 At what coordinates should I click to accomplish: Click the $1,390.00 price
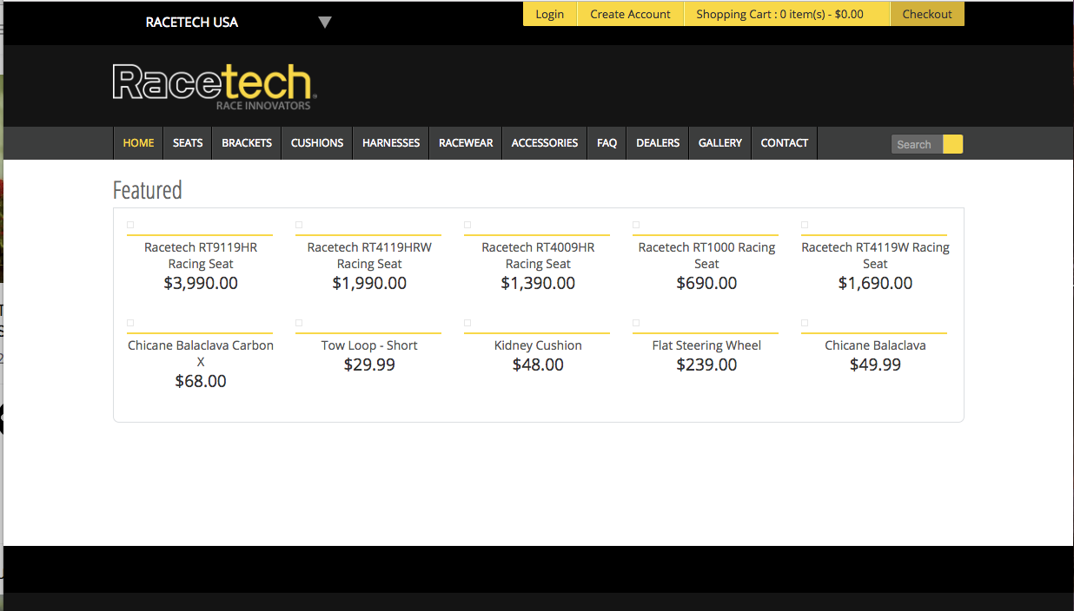pyautogui.click(x=538, y=283)
